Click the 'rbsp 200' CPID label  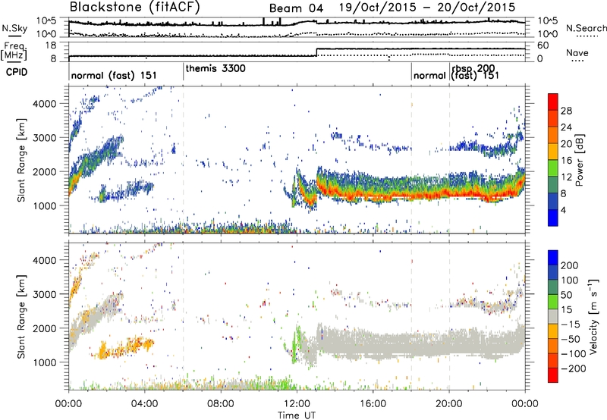(x=473, y=69)
